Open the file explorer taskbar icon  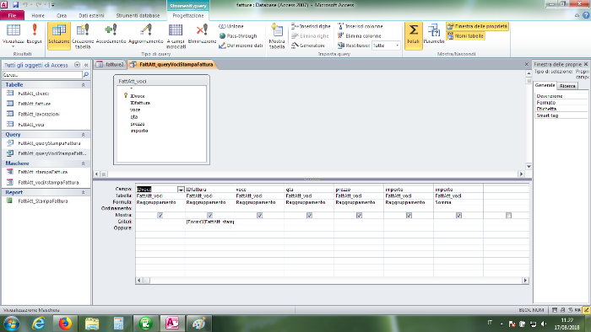point(91,324)
